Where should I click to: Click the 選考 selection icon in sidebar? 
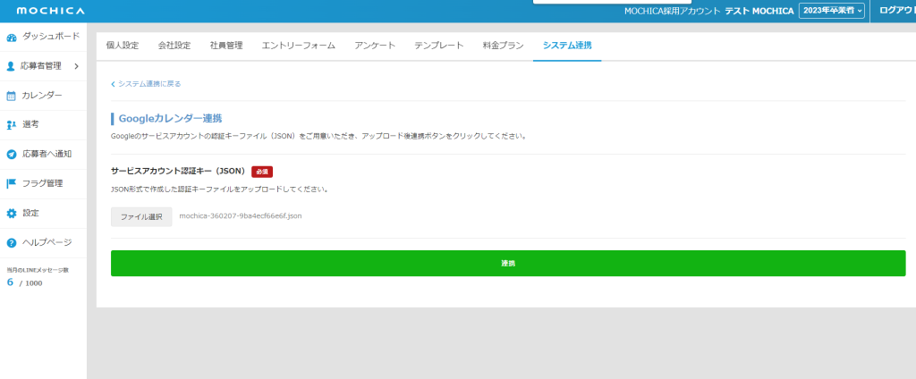coord(12,125)
